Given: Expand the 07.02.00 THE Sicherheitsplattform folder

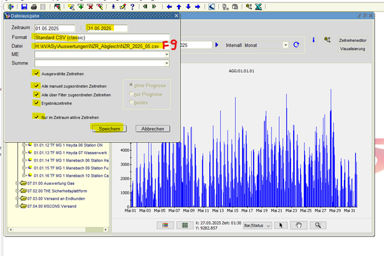Looking at the screenshot, I should tap(17, 191).
